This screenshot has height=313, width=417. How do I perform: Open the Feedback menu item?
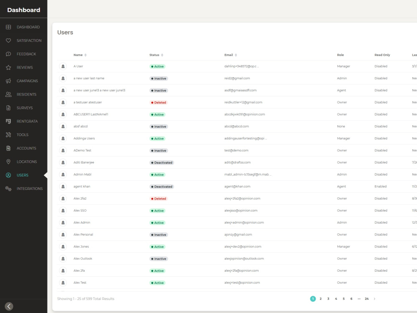tap(26, 54)
